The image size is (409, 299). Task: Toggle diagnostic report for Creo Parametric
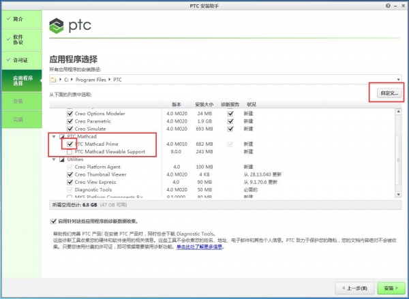[x=230, y=121]
